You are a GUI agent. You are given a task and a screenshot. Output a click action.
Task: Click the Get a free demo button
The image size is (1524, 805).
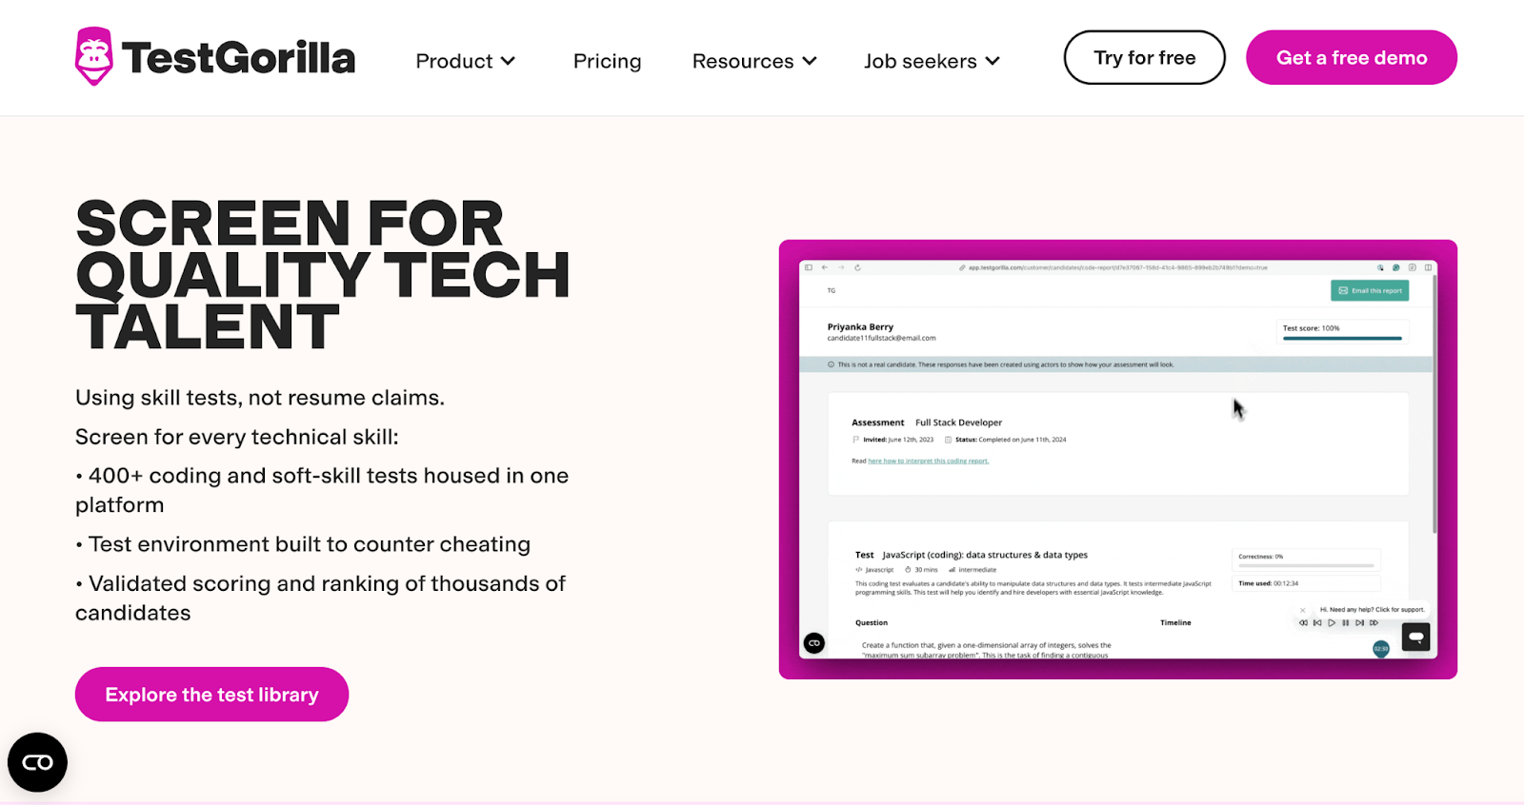pyautogui.click(x=1352, y=57)
